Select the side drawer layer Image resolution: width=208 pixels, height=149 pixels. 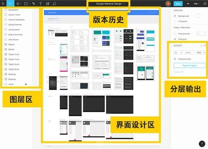click(14, 40)
